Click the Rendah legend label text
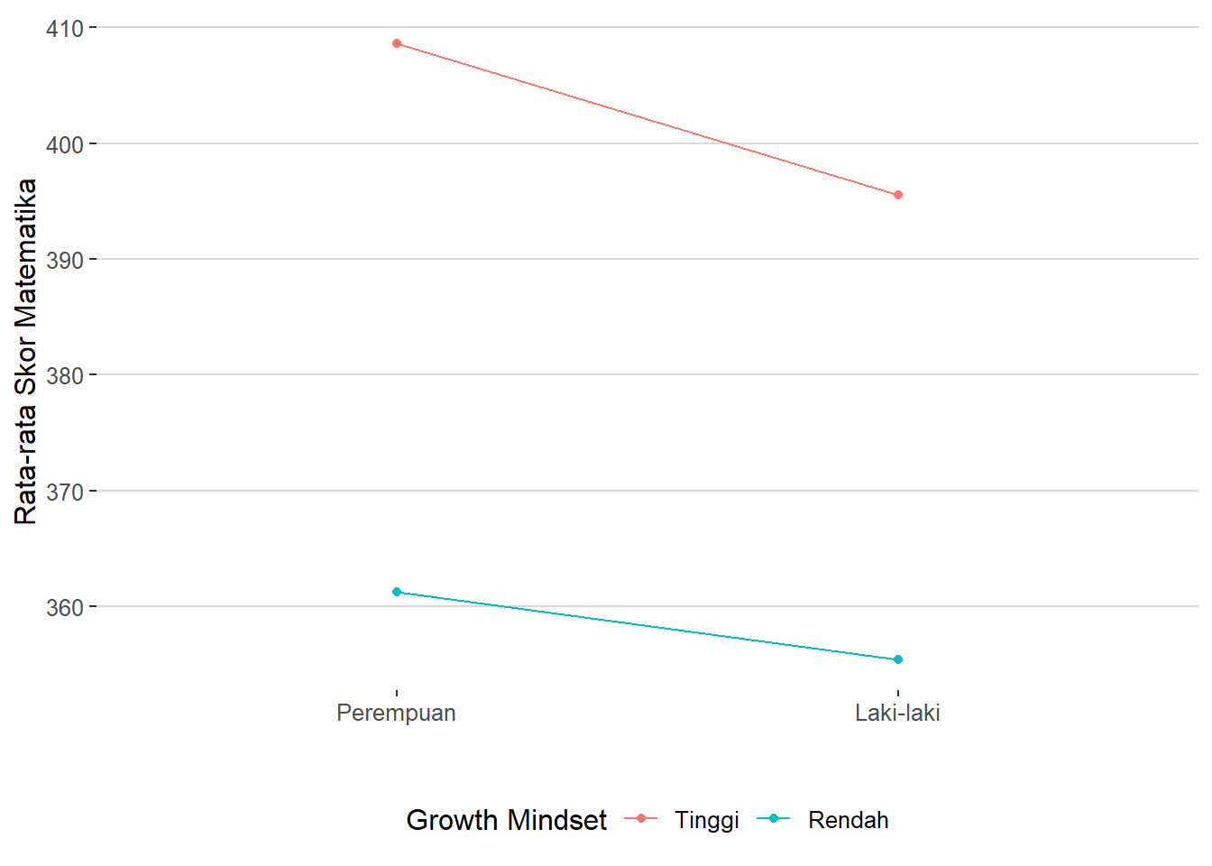The height and width of the screenshot is (866, 1212). pyautogui.click(x=849, y=820)
